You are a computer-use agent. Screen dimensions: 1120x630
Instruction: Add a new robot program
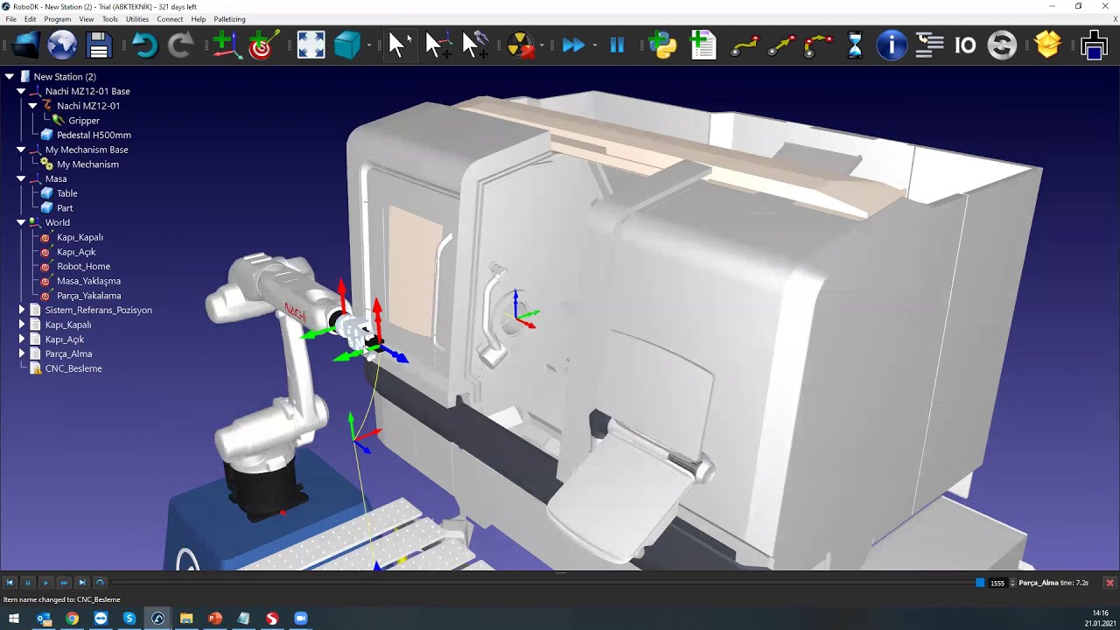(703, 45)
